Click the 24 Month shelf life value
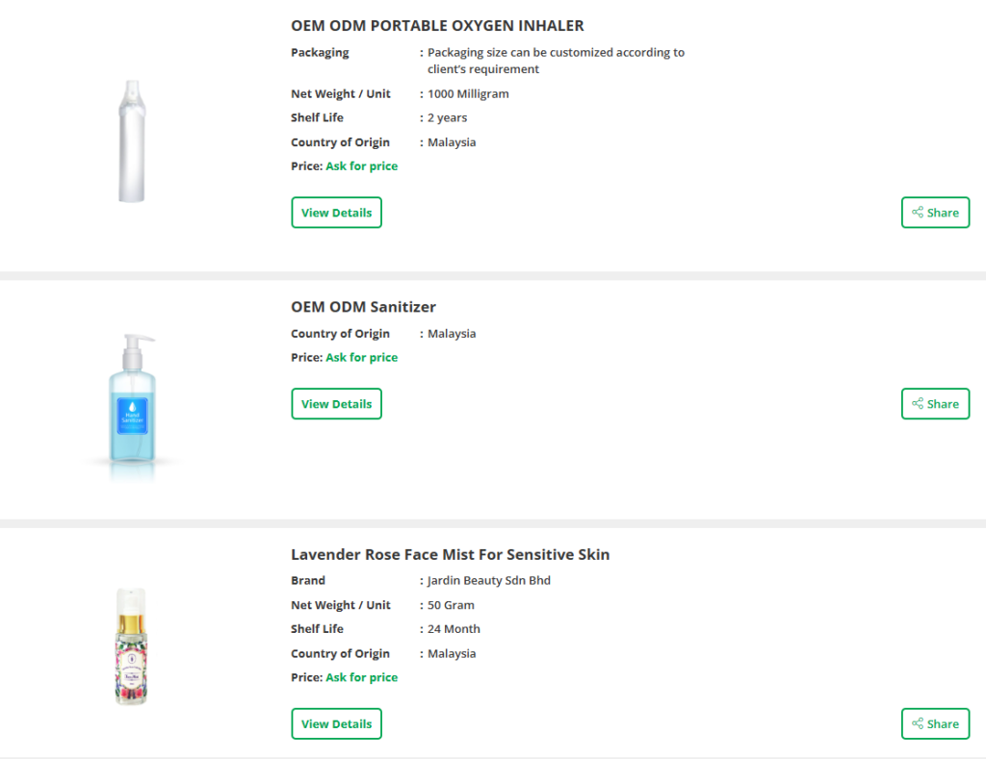Viewport: 986px width, 759px height. pyautogui.click(x=454, y=629)
